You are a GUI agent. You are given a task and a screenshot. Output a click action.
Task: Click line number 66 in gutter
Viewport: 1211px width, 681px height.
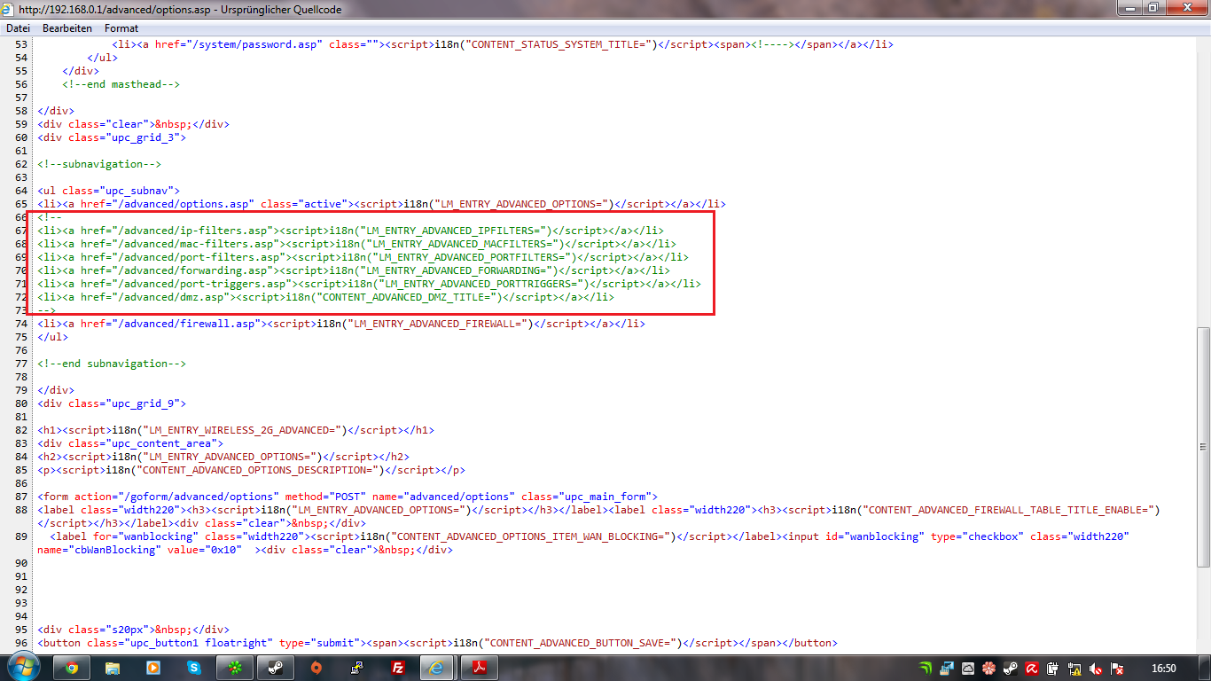[x=22, y=217]
